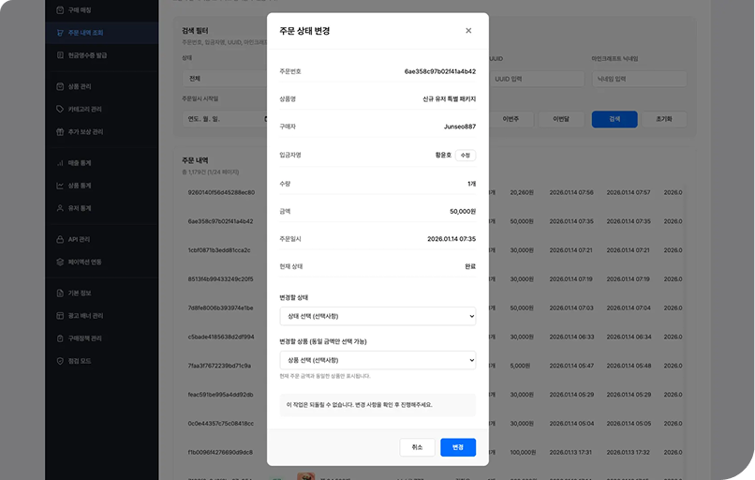Select order row 8513f4b99433249c20f5
Screen dimensions: 755x480
220,279
